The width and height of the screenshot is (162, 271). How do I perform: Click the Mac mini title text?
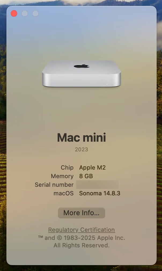coord(81,138)
